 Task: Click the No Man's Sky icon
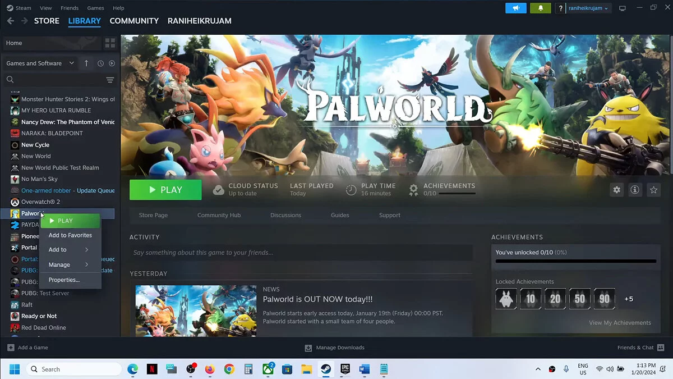pos(15,179)
